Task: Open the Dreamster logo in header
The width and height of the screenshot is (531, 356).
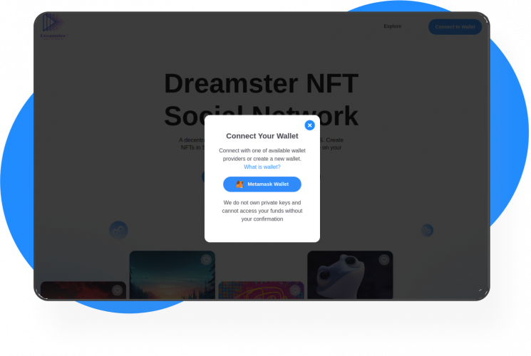Action: tap(53, 26)
